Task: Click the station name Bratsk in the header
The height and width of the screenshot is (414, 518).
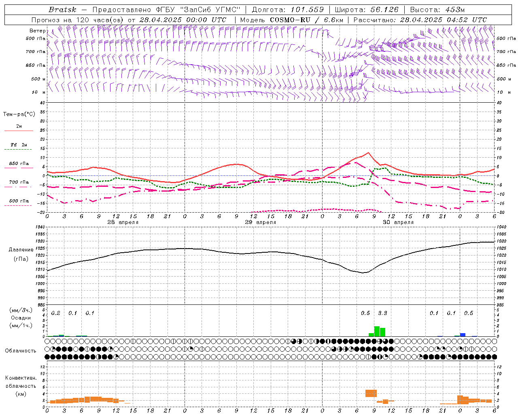Action: point(62,10)
